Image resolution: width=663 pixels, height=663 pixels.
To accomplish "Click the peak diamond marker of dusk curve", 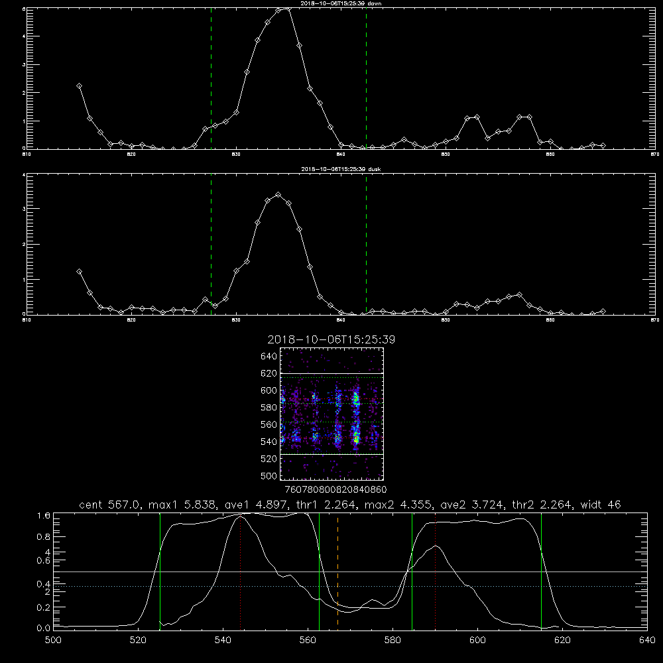I will click(x=278, y=195).
